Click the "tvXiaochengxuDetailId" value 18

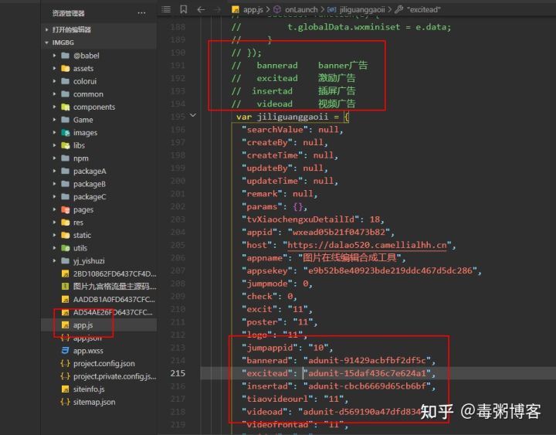[x=375, y=219]
